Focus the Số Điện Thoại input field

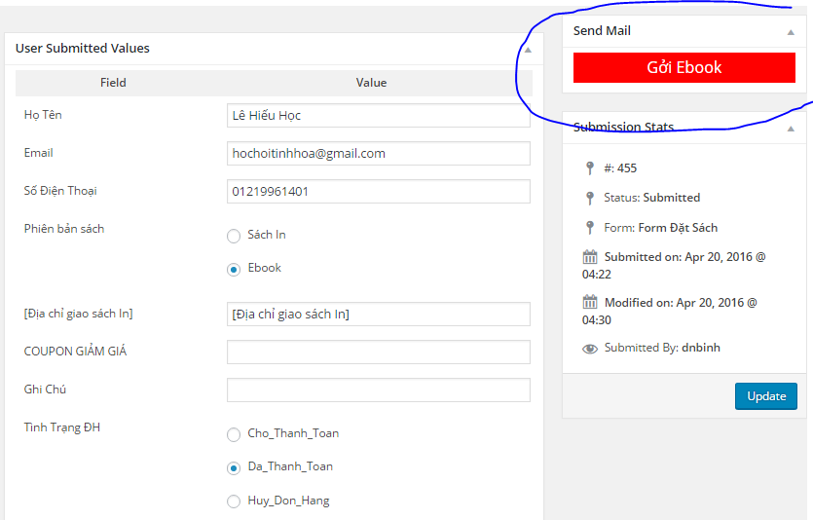tap(379, 191)
